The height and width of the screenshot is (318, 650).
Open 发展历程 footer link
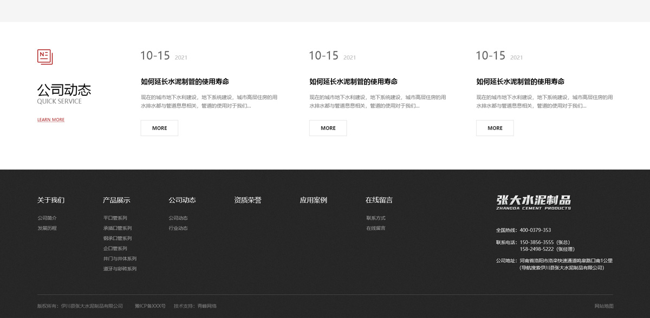pos(47,229)
